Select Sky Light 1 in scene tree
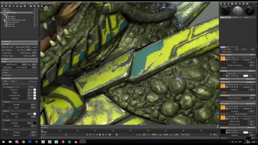The height and width of the screenshot is (145, 258). [x=11, y=17]
